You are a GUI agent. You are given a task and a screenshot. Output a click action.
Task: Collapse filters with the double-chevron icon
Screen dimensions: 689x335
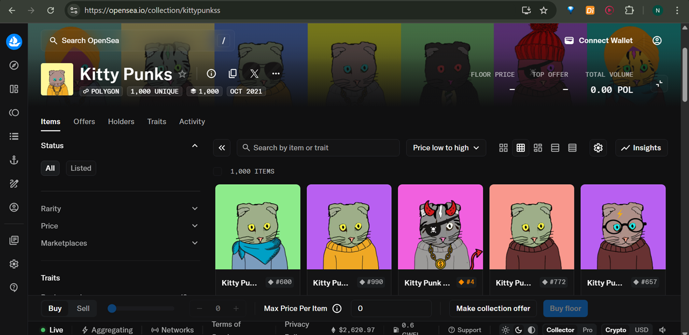pyautogui.click(x=222, y=148)
